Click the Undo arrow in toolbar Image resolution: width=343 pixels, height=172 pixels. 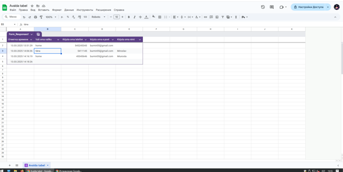24,17
